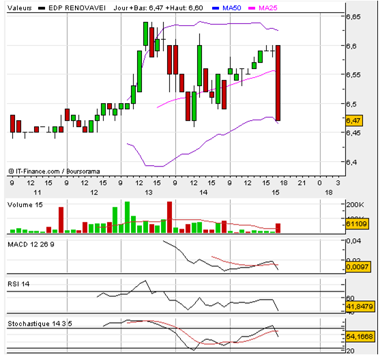Click the MA50 blue legend swatch
The width and height of the screenshot is (380, 355).
point(216,8)
